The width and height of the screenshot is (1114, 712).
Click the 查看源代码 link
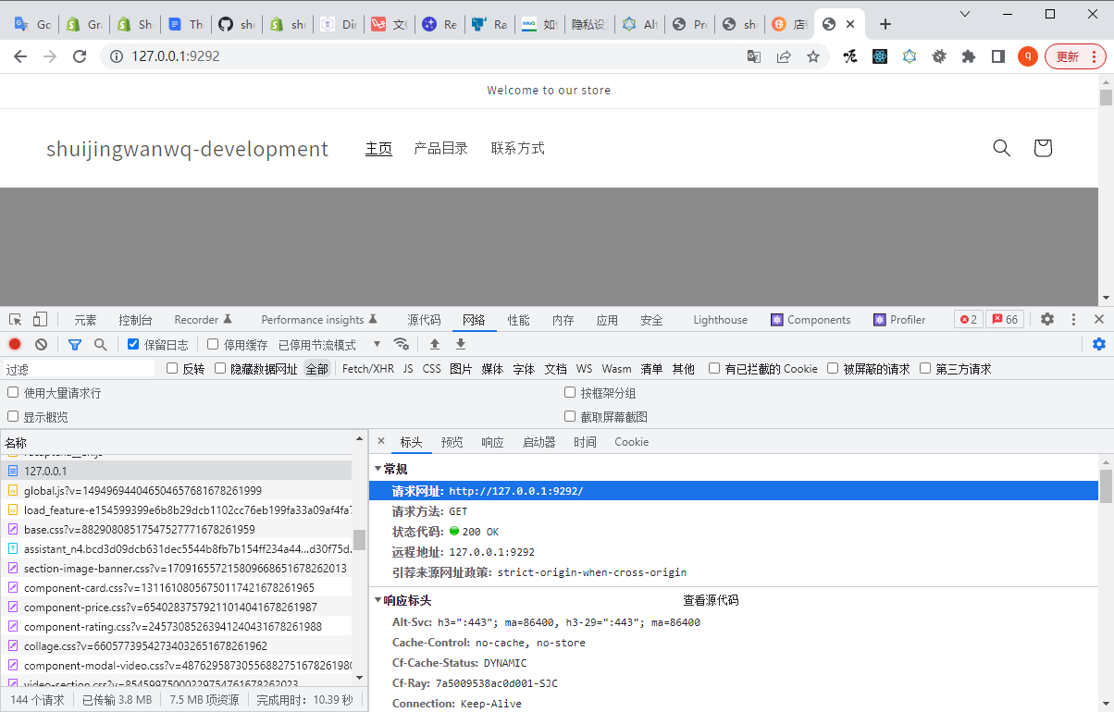(x=711, y=600)
